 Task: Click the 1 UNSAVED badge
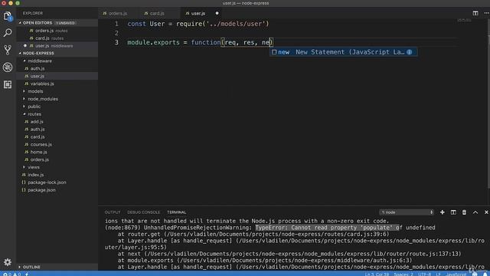point(66,23)
